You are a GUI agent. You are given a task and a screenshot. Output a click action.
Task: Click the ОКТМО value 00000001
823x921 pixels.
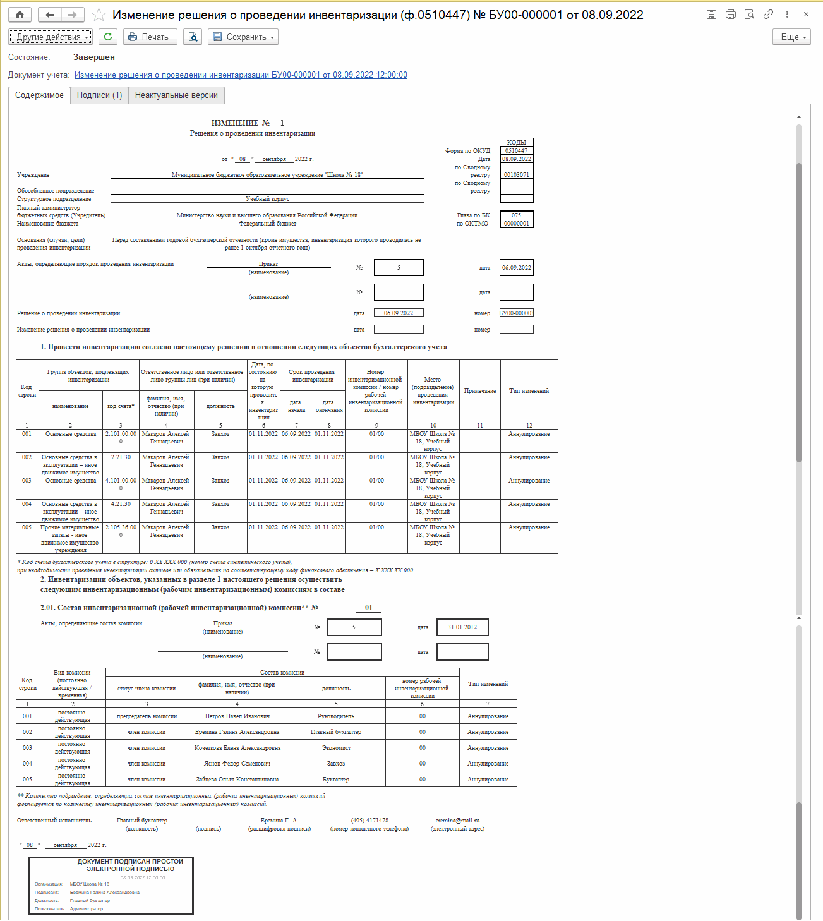(x=517, y=224)
